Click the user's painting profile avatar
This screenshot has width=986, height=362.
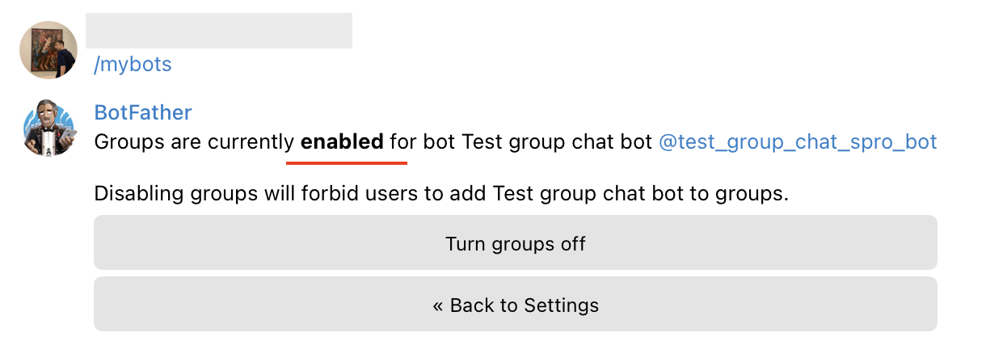click(x=48, y=50)
